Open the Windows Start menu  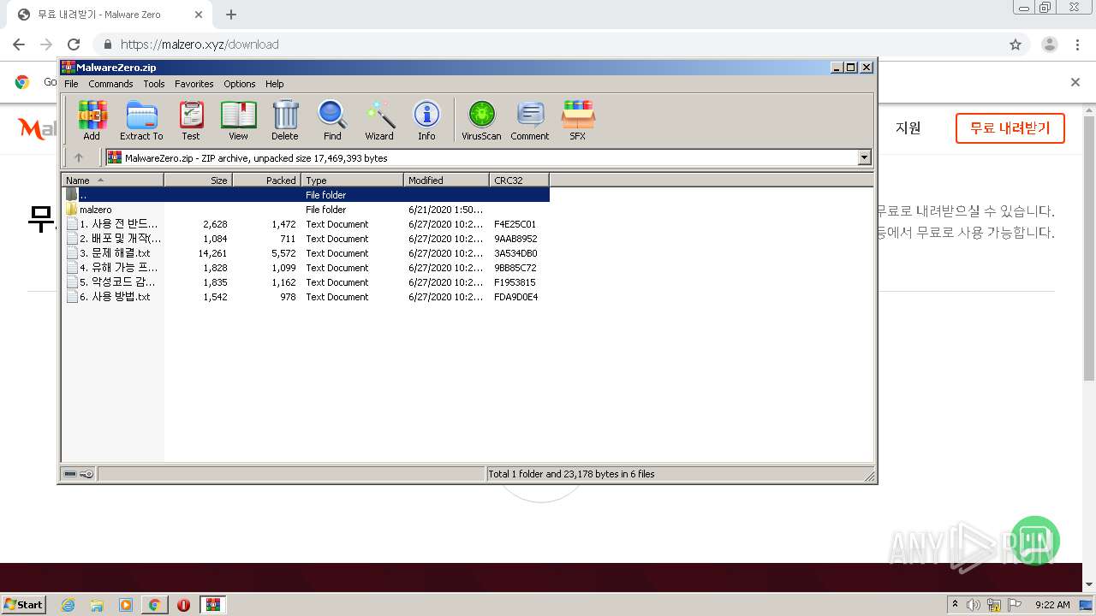point(24,604)
